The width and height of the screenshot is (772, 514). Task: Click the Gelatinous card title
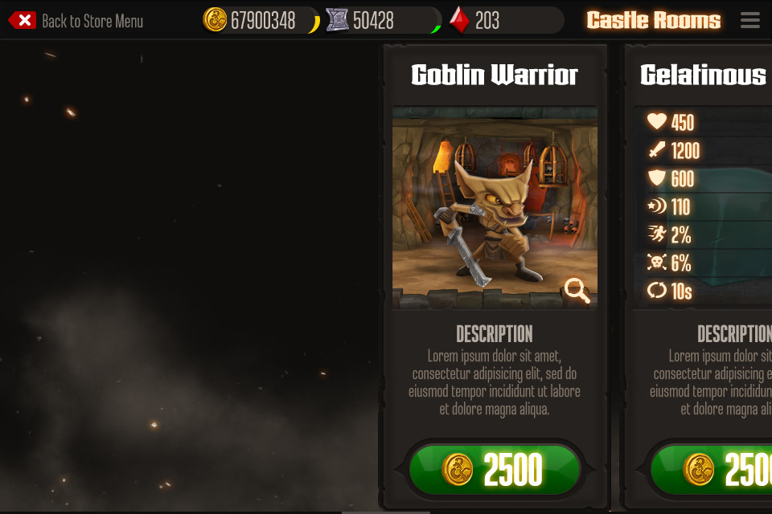704,75
